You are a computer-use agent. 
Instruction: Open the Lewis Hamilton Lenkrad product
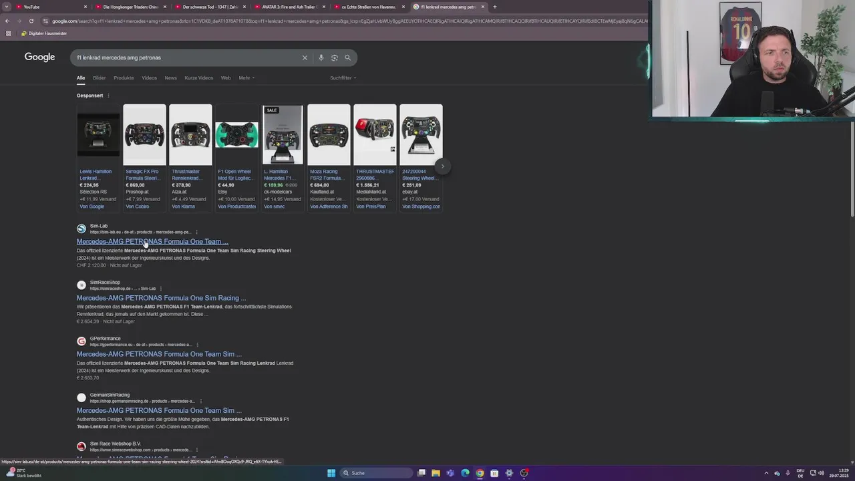point(98,157)
